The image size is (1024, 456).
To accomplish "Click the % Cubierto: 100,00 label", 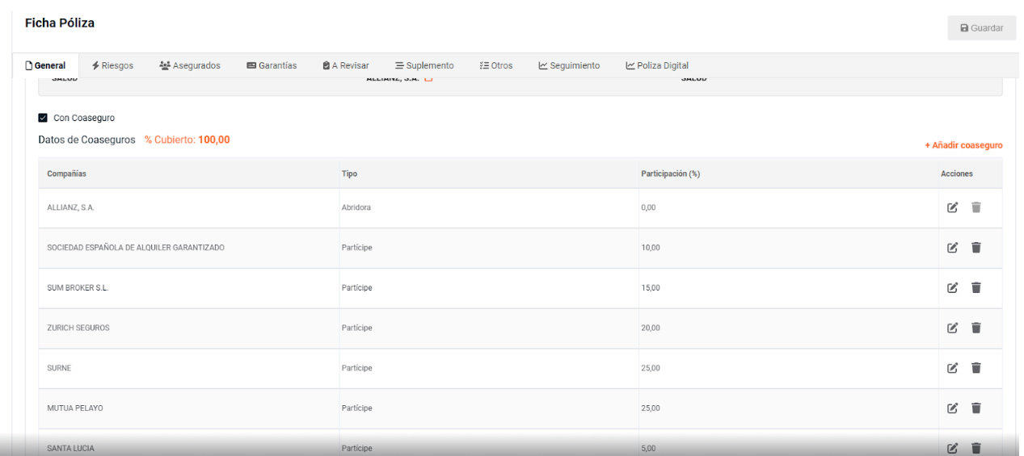I will (188, 140).
